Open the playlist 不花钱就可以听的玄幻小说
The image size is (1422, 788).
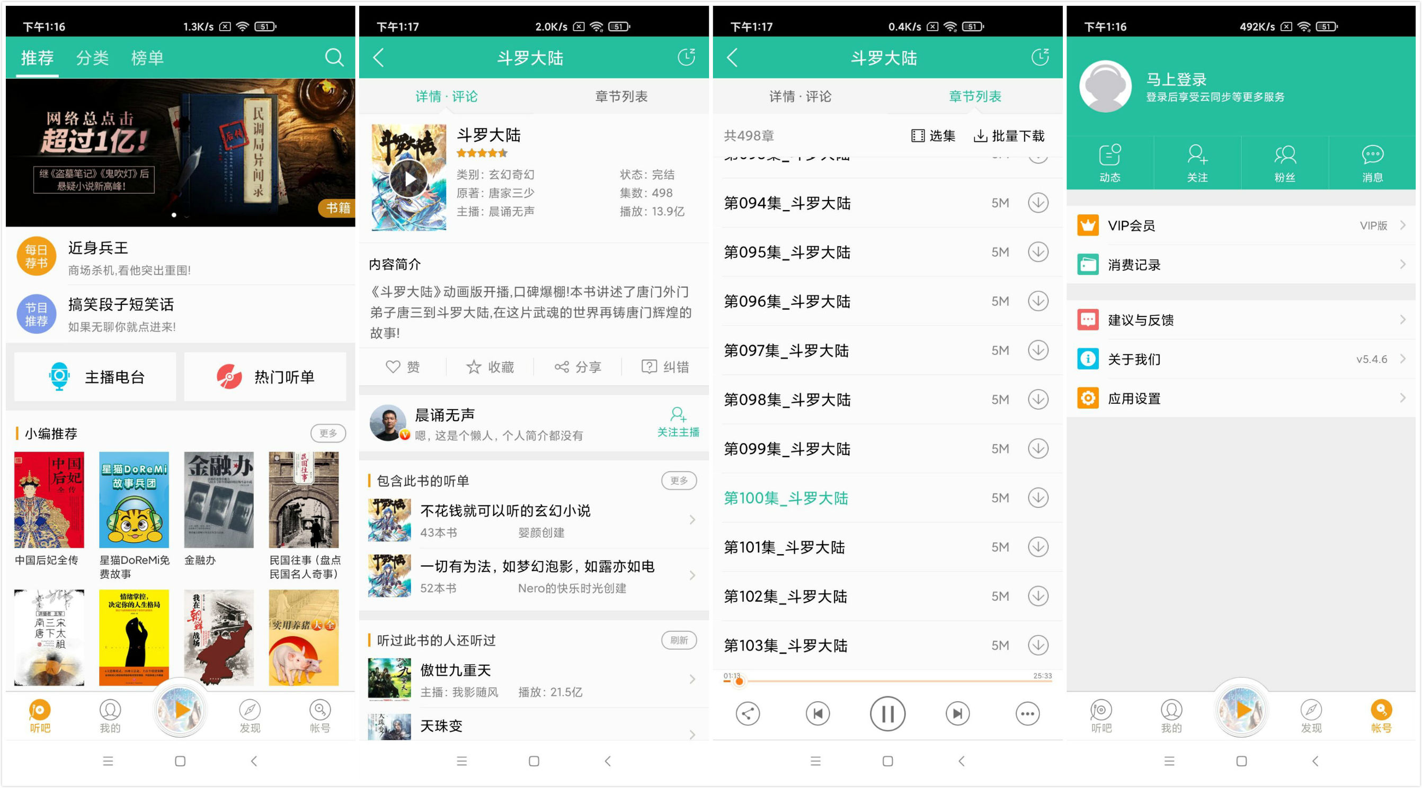pos(533,520)
